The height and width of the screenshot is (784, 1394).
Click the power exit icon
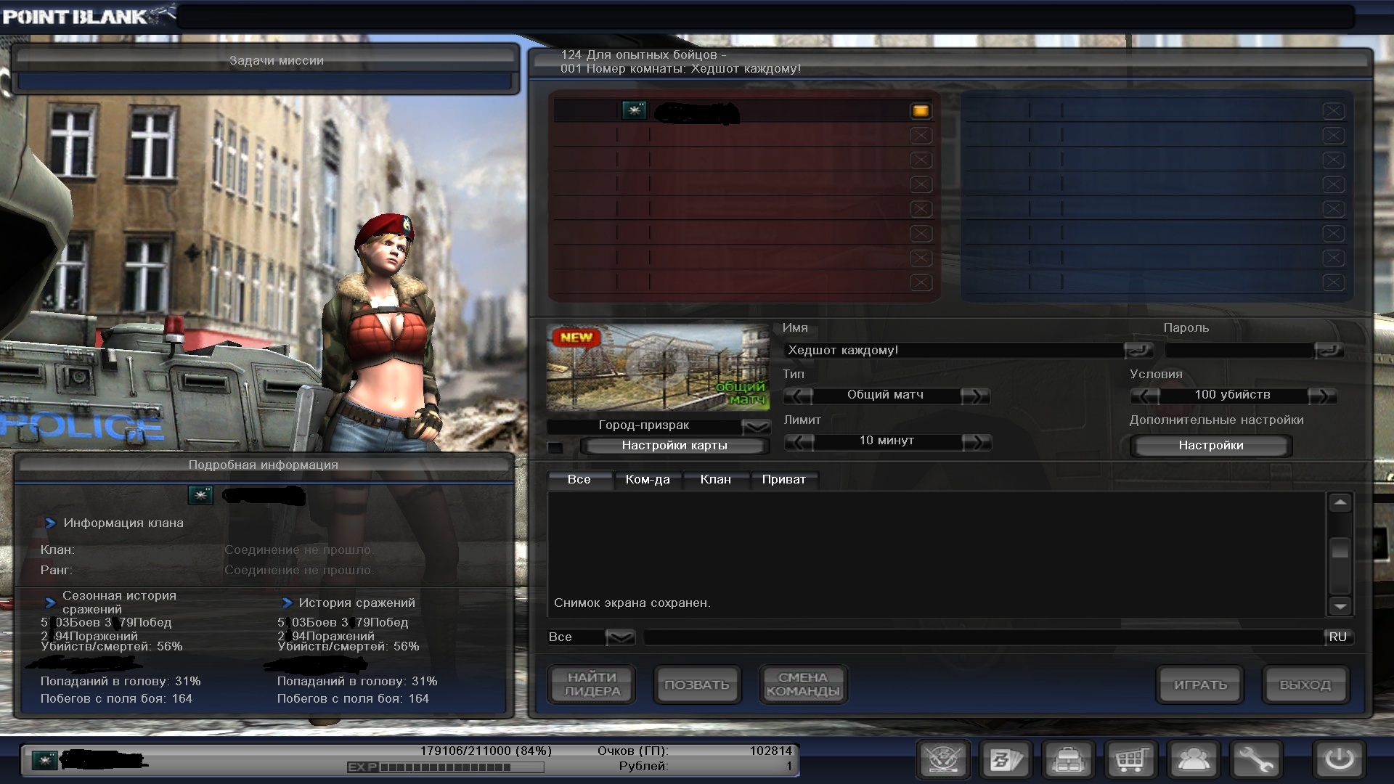[x=1339, y=761]
